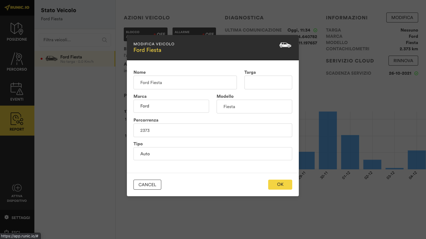Select Ford Fiesta in the vehicle list
The image size is (426, 239).
tap(75, 59)
